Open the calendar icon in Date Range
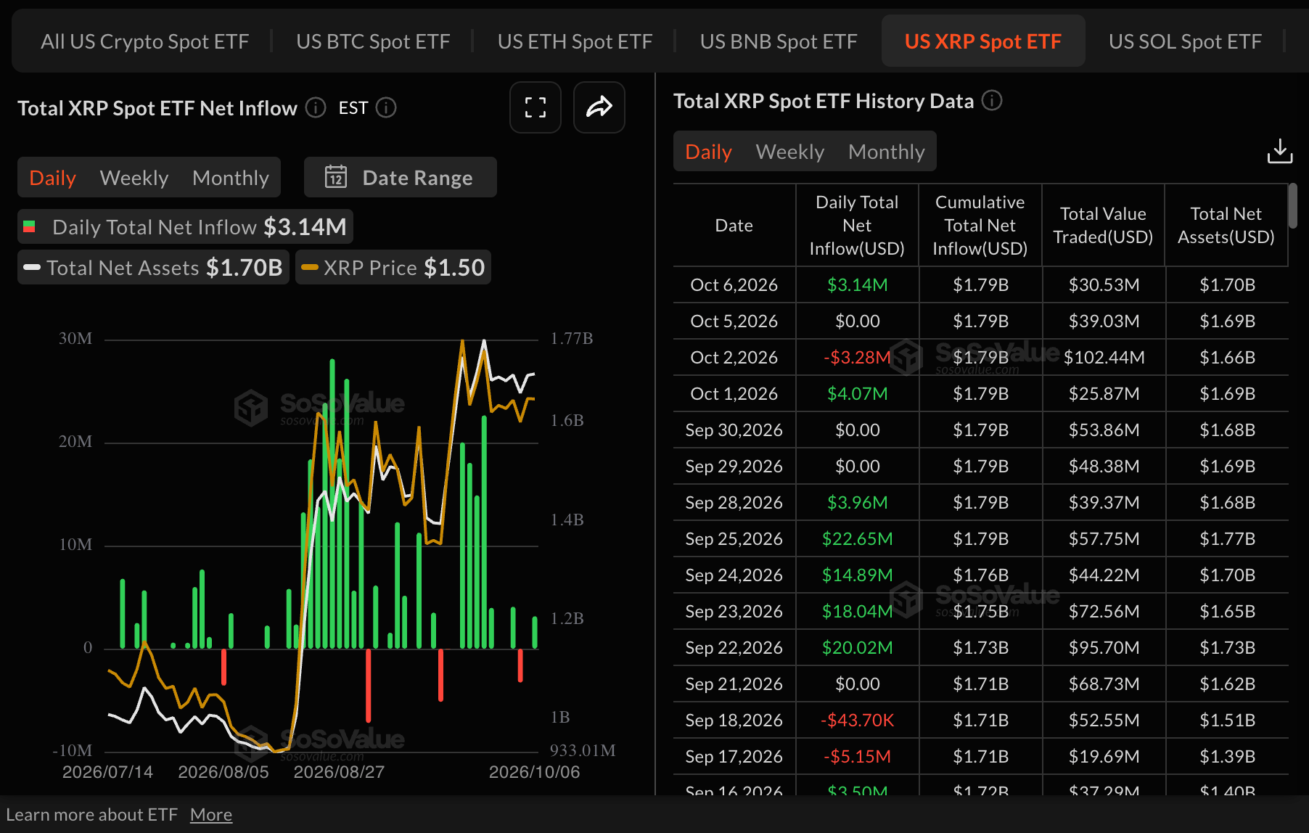Screen dimensions: 1309x833 336,177
